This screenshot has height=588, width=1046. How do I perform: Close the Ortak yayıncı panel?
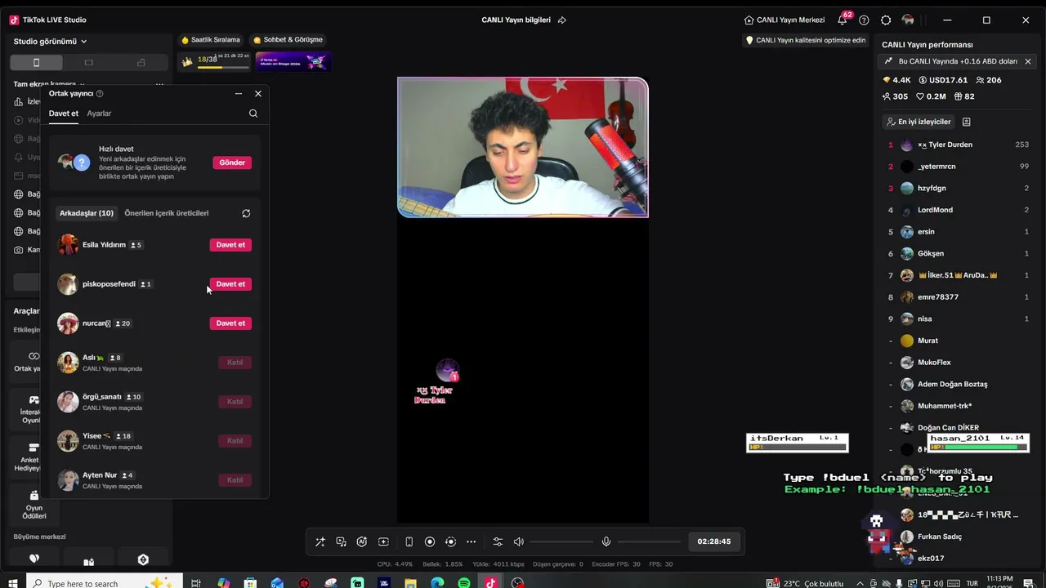point(258,94)
